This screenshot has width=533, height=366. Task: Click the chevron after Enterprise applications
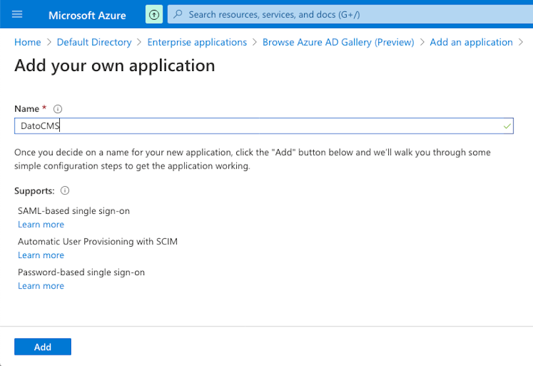255,42
